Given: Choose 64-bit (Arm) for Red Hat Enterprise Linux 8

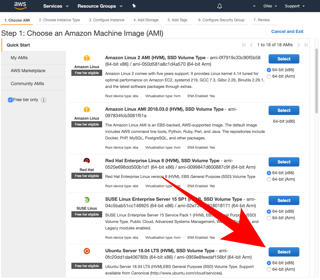Looking at the screenshot, I should click(269, 179).
